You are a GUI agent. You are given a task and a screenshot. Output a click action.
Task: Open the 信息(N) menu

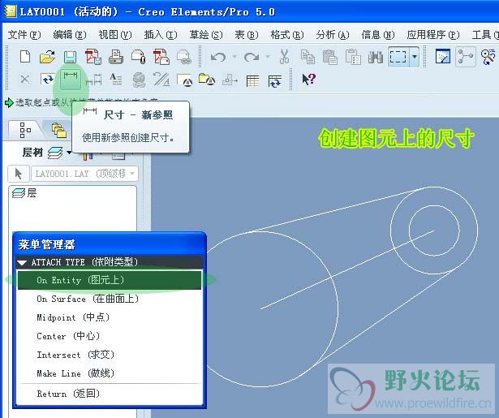coord(378,34)
